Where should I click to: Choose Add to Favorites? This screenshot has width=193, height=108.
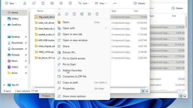click(82, 70)
